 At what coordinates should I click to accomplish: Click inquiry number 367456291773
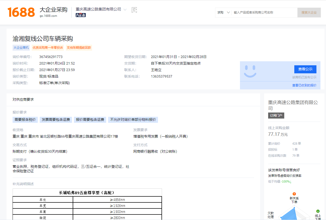tap(51, 57)
